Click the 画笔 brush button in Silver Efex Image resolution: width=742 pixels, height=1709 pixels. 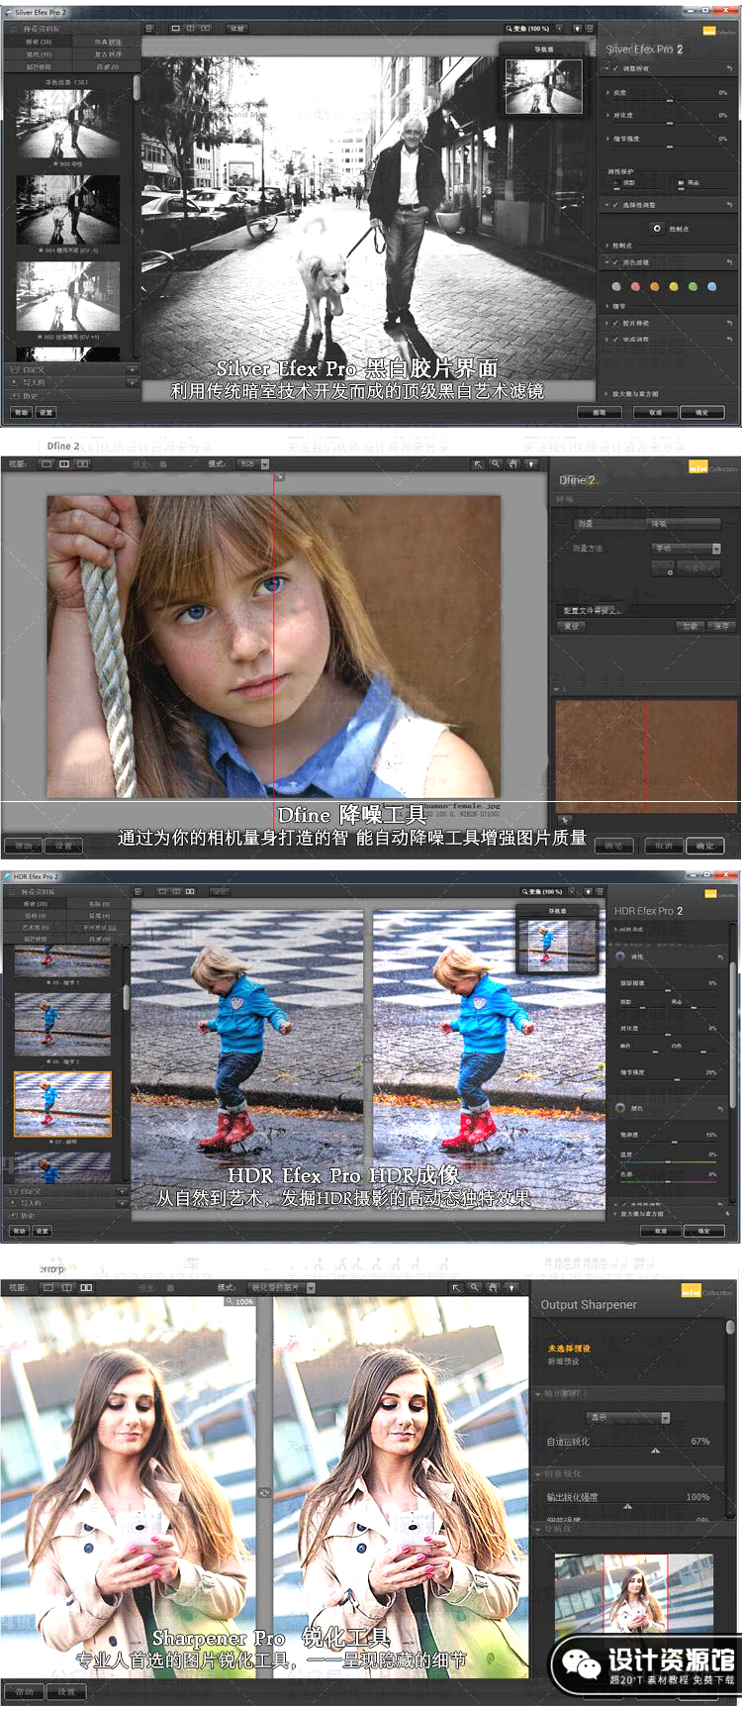pyautogui.click(x=600, y=412)
